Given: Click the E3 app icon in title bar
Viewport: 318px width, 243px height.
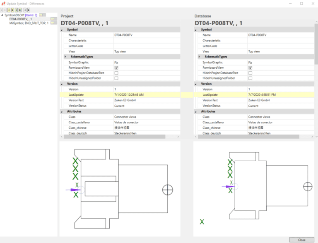Looking at the screenshot, I should [x=3, y=3].
